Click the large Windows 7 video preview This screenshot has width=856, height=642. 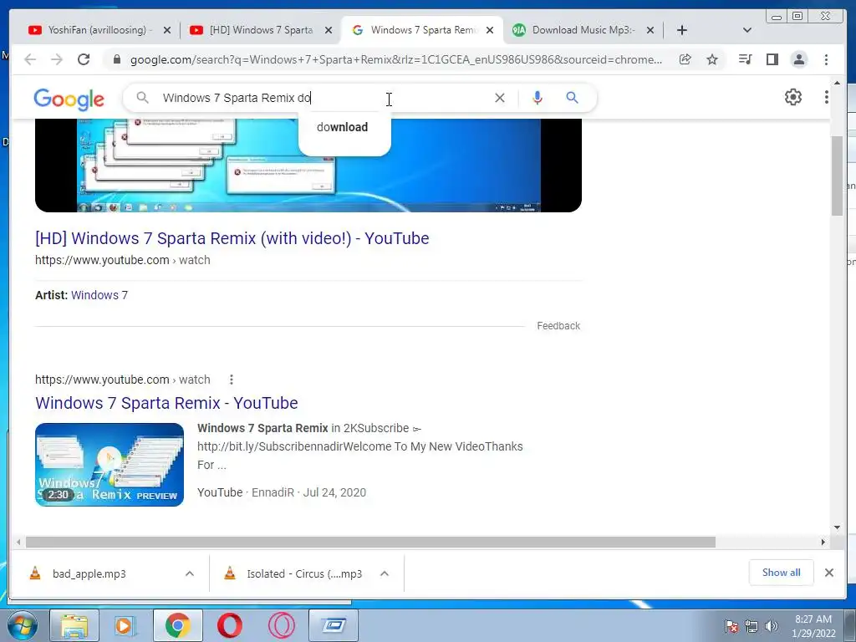click(308, 166)
